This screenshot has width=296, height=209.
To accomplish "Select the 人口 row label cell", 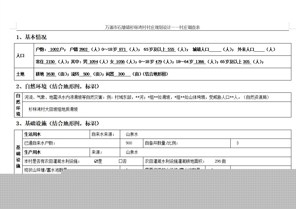I will click(x=20, y=56).
